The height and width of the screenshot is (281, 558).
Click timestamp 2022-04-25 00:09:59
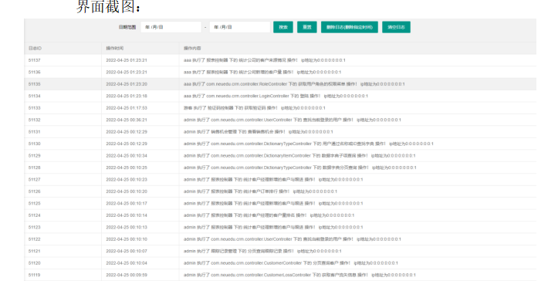(x=127, y=275)
